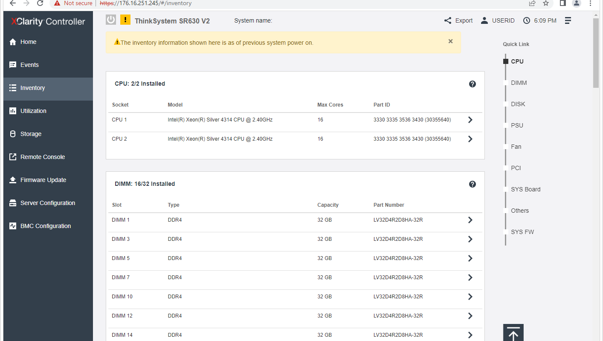603x341 pixels.
Task: Jump to DIMM quick link
Action: tap(519, 83)
